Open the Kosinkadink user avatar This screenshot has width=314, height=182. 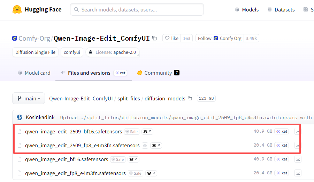point(20,117)
